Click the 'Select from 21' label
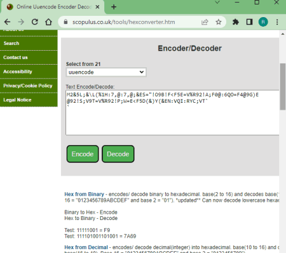The height and width of the screenshot is (253, 286). pos(83,64)
